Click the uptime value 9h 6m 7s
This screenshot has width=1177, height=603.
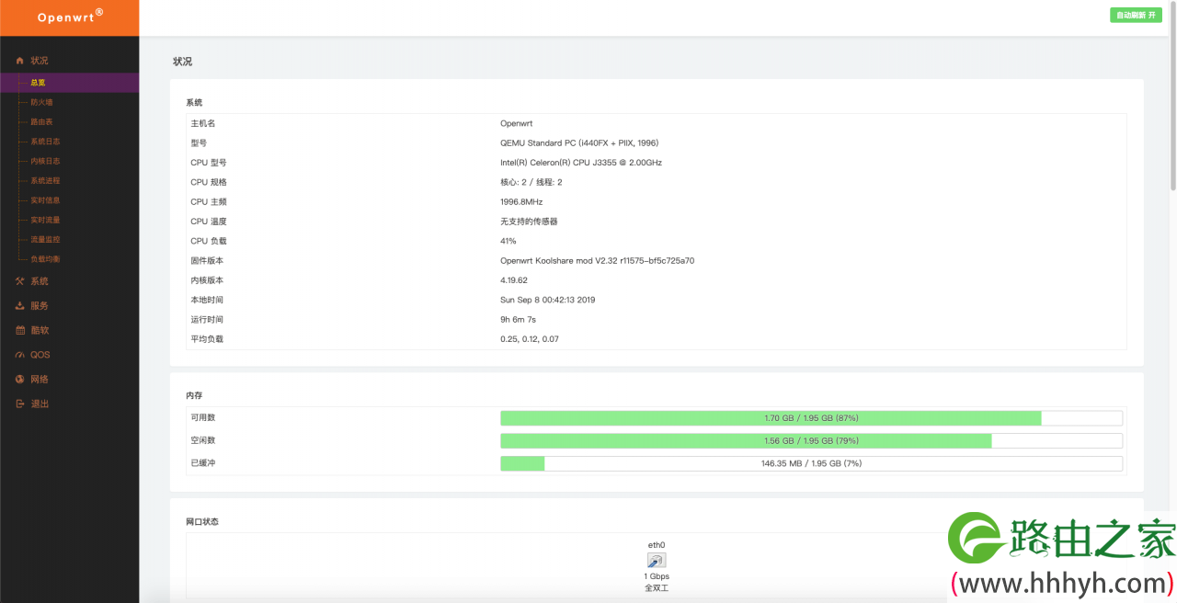tap(519, 320)
